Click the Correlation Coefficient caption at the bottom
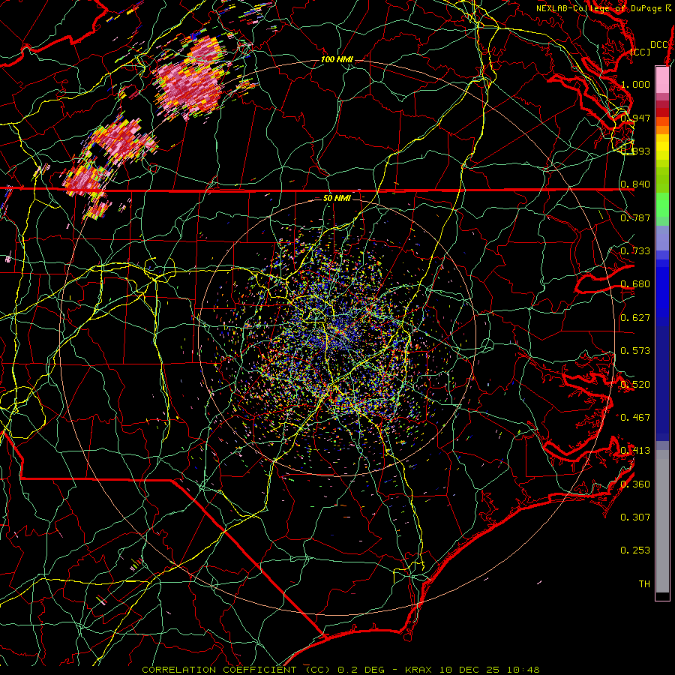 pyautogui.click(x=340, y=670)
